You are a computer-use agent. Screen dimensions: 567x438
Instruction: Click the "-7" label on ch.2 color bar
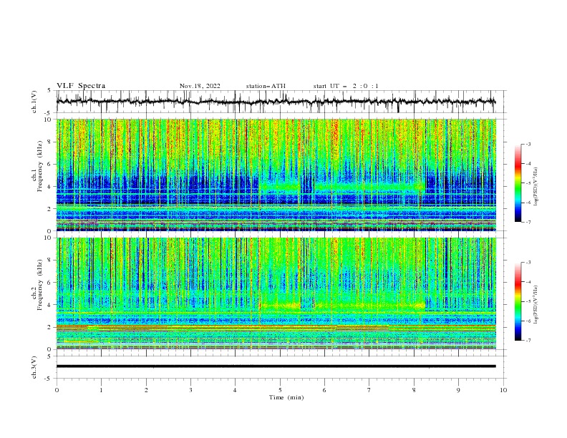tap(528, 340)
